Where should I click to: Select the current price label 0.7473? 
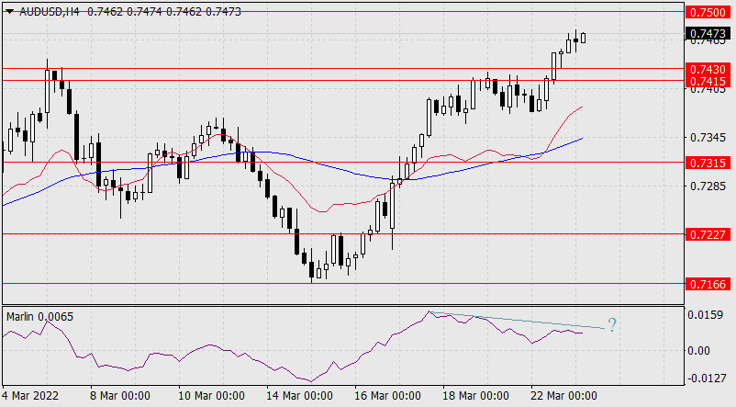pos(708,34)
